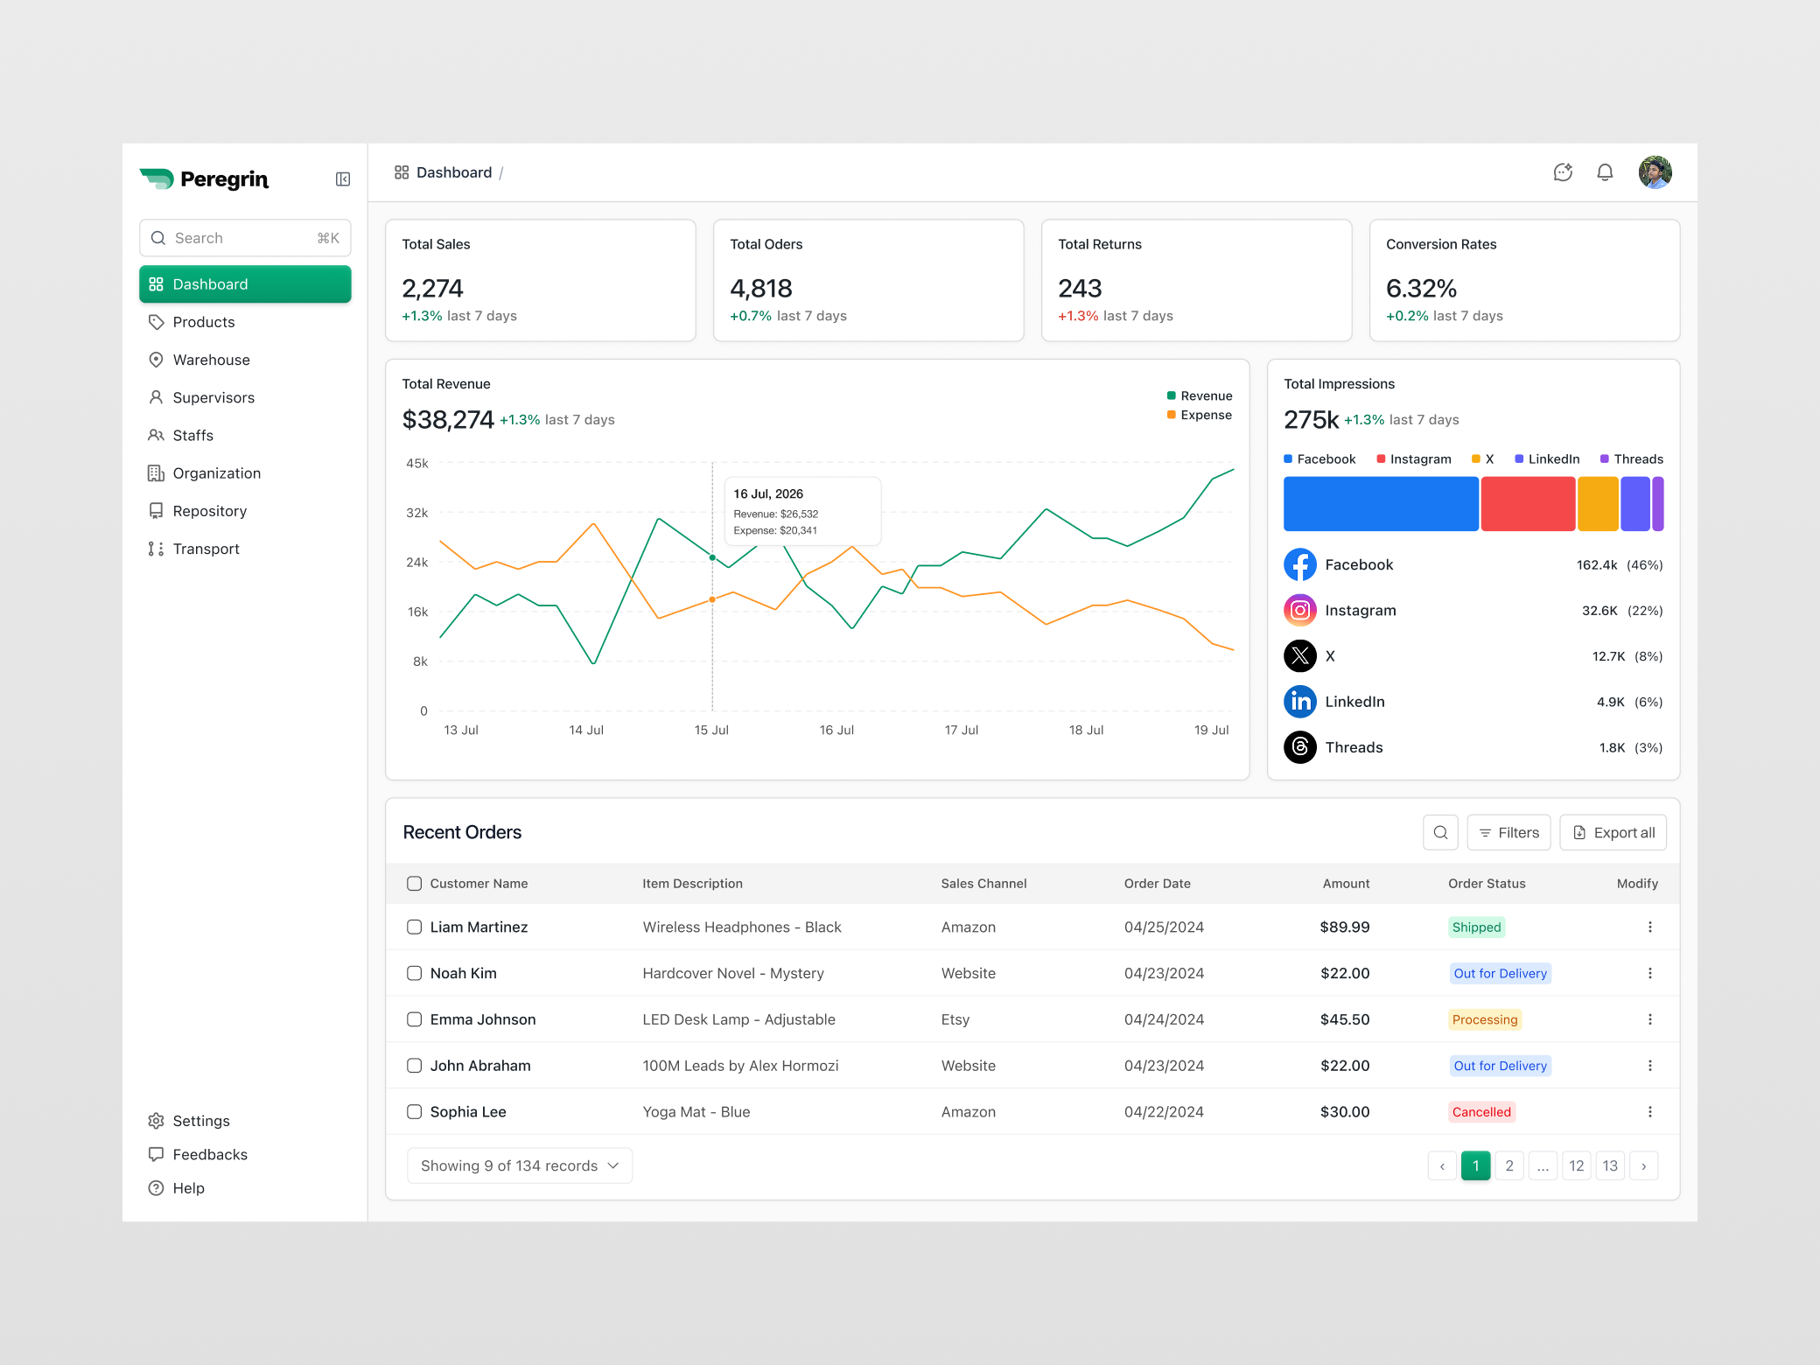Go to the next page arrow
The image size is (1820, 1365).
pyautogui.click(x=1644, y=1165)
